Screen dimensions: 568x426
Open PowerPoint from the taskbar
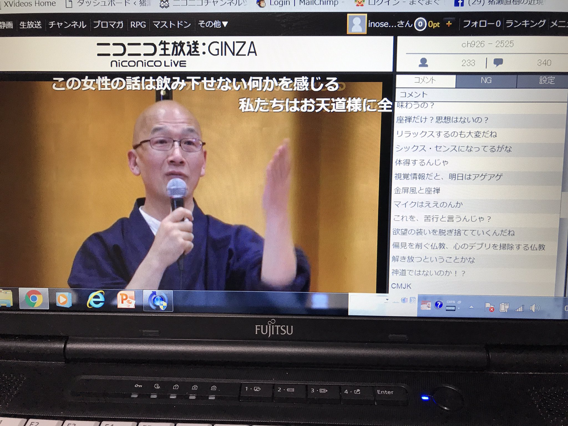(x=126, y=300)
